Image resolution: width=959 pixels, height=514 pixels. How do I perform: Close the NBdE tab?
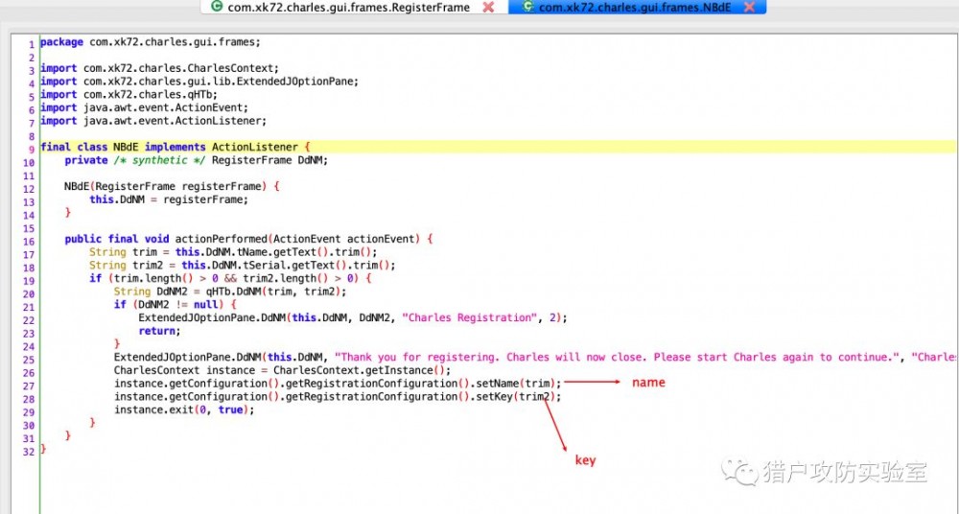pos(749,8)
